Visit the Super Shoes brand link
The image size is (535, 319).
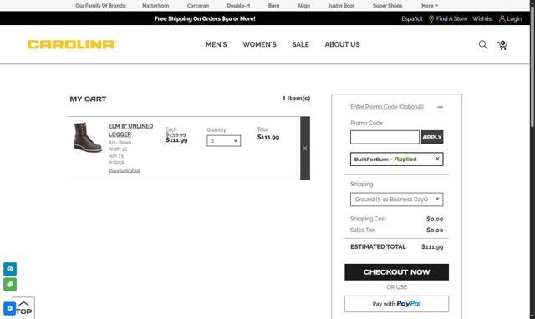click(387, 6)
